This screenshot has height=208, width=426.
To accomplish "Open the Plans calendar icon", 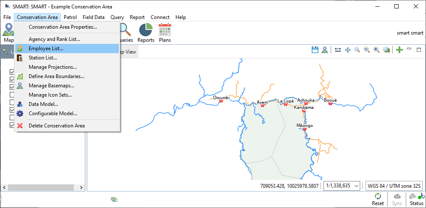I will pyautogui.click(x=165, y=32).
